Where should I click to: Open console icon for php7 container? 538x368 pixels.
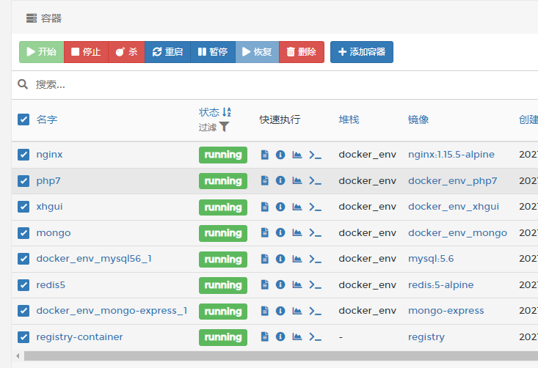[x=315, y=180]
